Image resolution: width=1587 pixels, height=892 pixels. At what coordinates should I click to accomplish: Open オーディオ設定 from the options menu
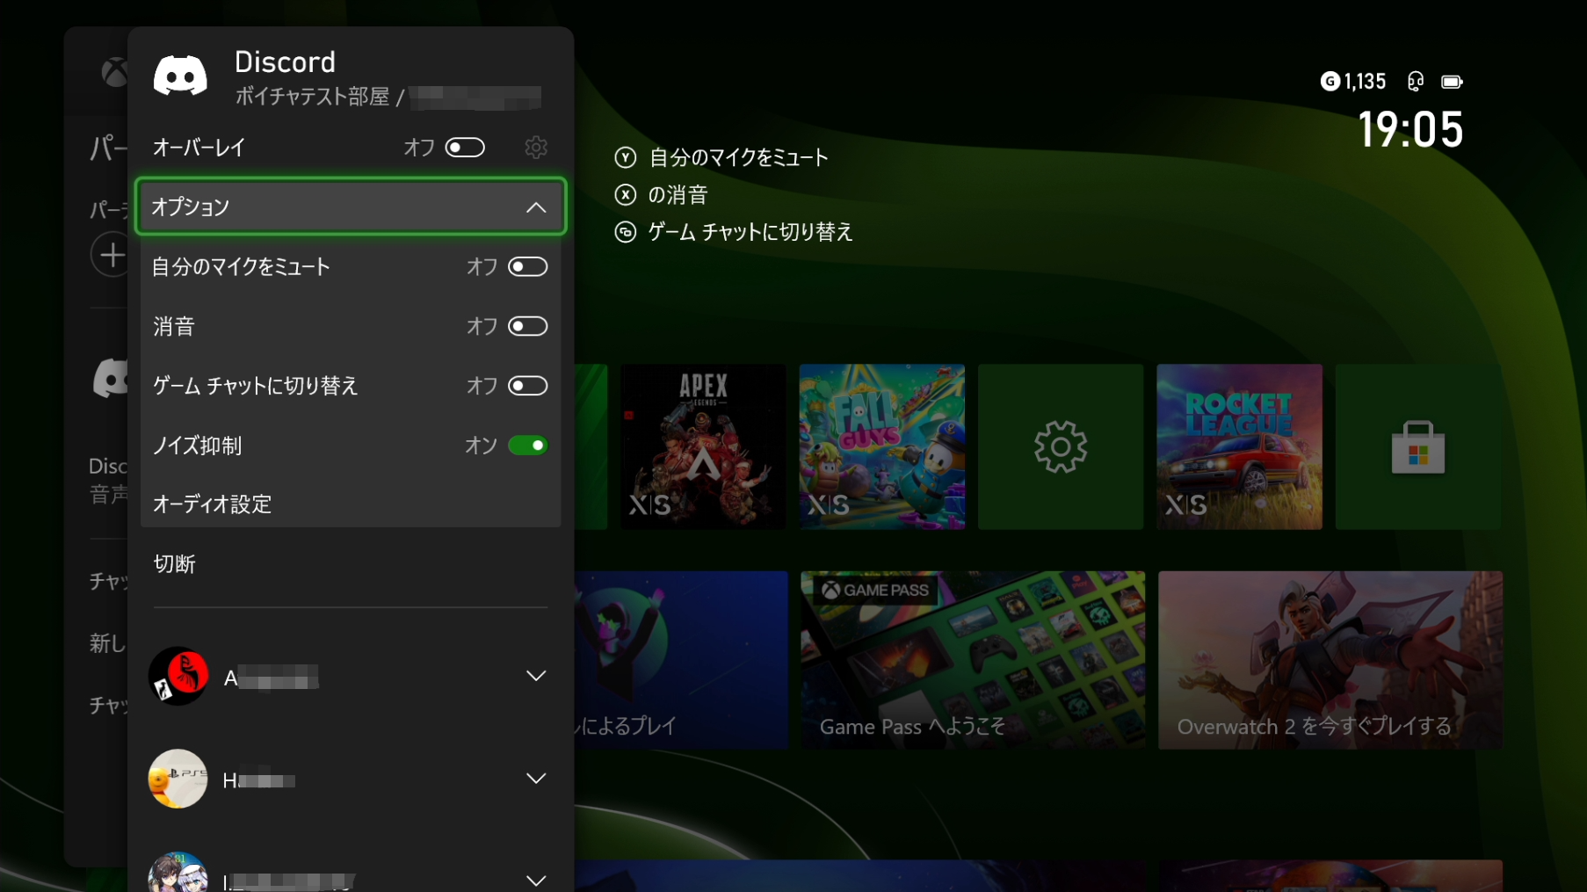[212, 504]
